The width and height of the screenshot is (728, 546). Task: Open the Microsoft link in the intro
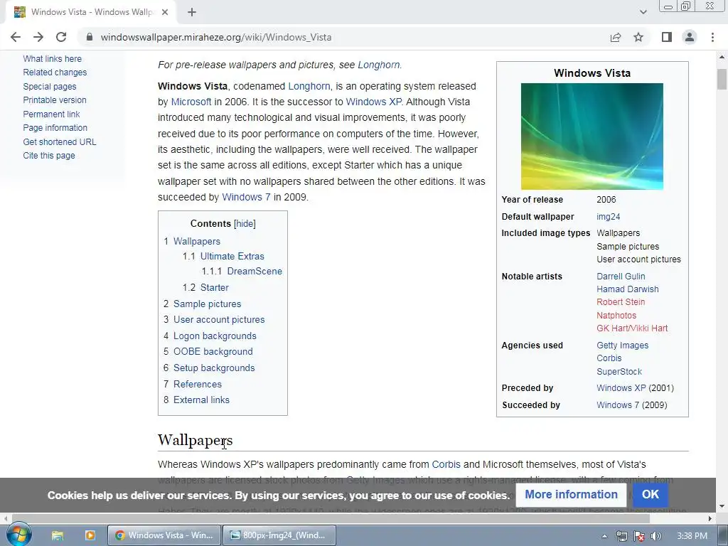point(191,102)
